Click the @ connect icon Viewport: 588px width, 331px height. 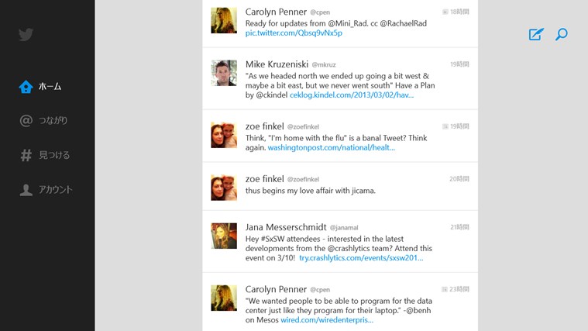26,121
